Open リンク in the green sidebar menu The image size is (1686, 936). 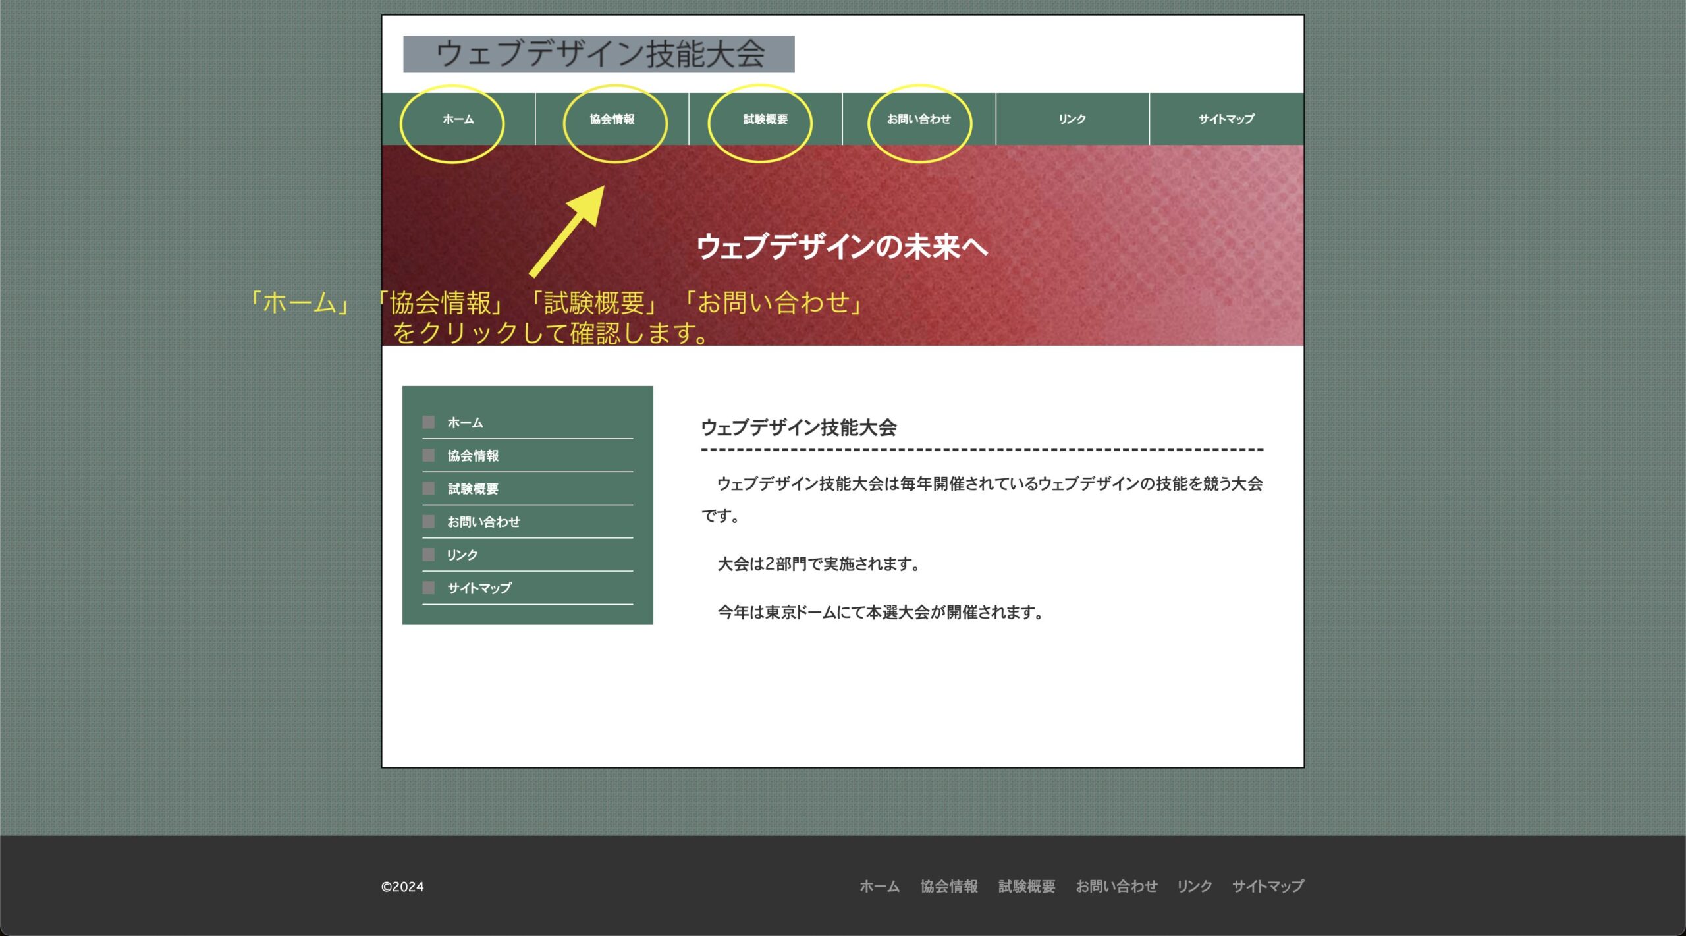(462, 555)
